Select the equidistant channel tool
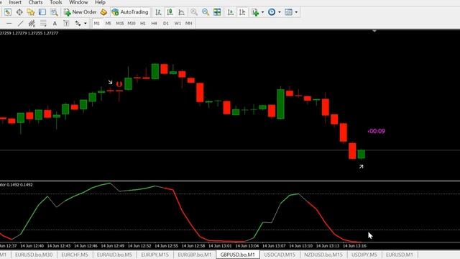Screen dimensions: 460x259 pos(32,23)
